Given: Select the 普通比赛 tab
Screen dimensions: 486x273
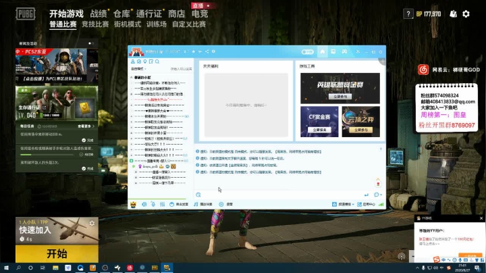Looking at the screenshot, I should point(63,24).
